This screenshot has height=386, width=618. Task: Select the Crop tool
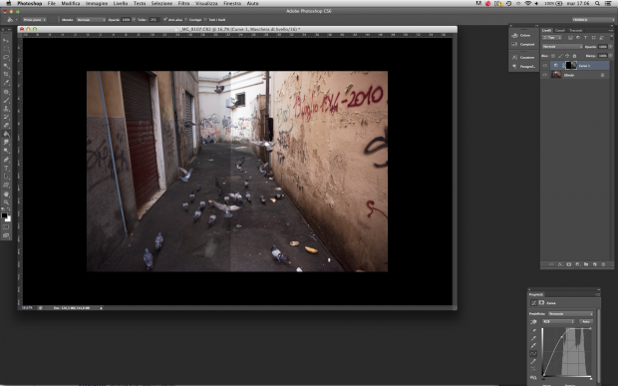point(6,75)
